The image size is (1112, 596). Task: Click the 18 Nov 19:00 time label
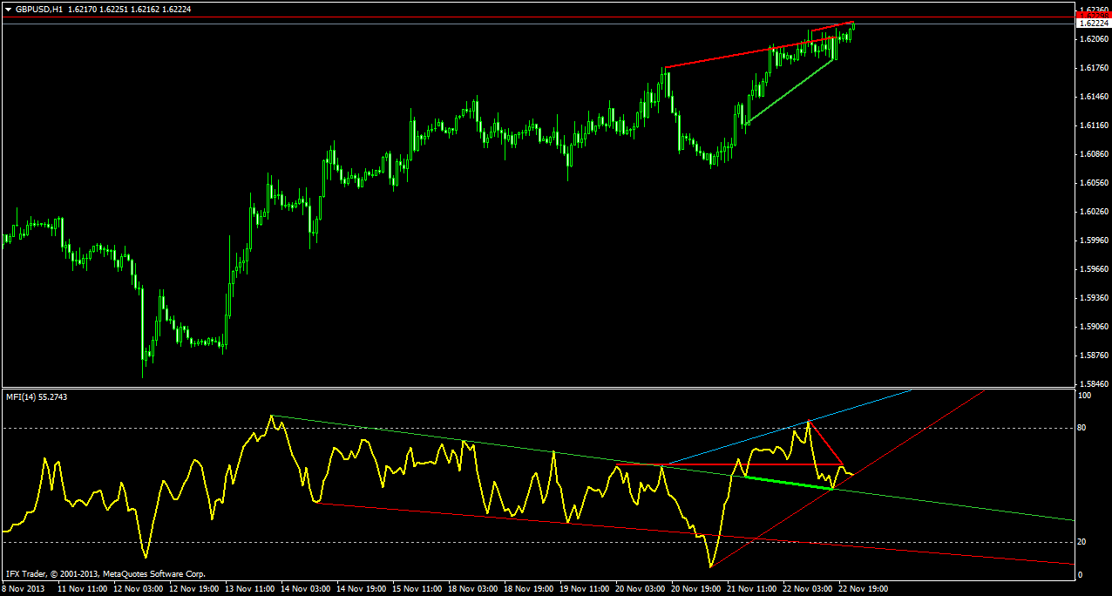(529, 589)
